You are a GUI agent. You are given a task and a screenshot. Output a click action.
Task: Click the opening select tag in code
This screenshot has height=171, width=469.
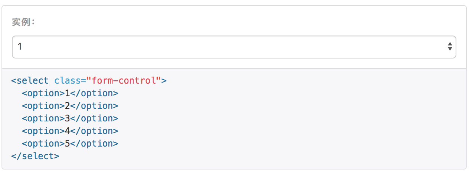30,81
